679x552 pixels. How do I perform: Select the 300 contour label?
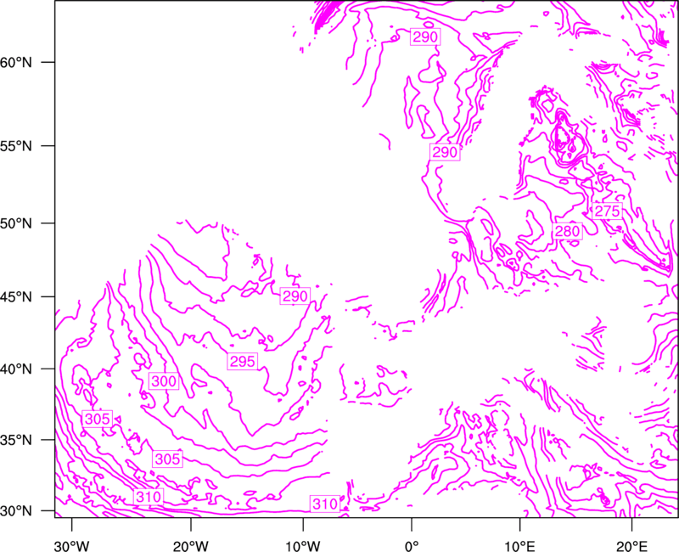164,381
